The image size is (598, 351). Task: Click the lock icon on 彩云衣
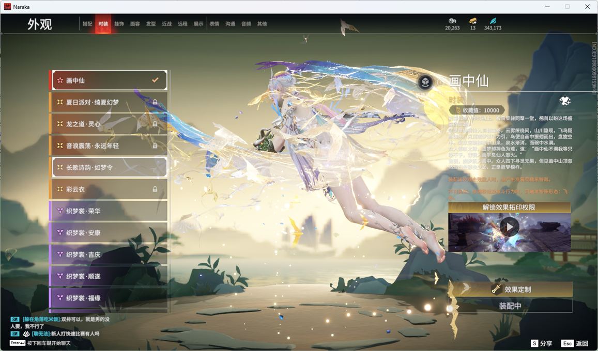[155, 189]
